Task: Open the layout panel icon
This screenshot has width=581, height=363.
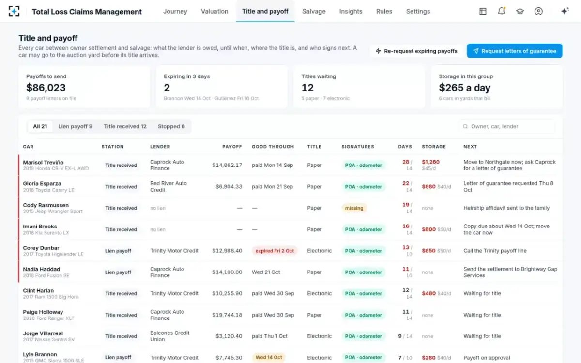Action: (483, 11)
